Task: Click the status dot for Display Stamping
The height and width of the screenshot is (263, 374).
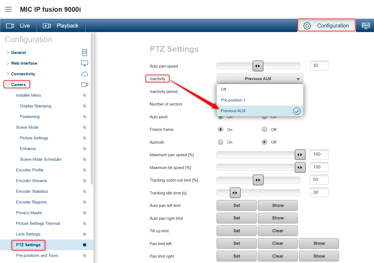Action: click(x=84, y=106)
